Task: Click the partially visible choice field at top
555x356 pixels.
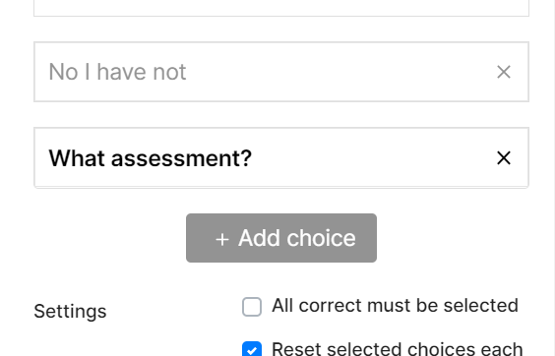Action: click(x=281, y=8)
